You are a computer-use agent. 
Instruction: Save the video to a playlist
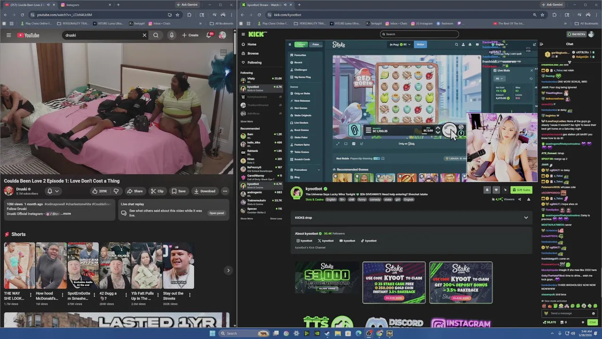point(179,191)
